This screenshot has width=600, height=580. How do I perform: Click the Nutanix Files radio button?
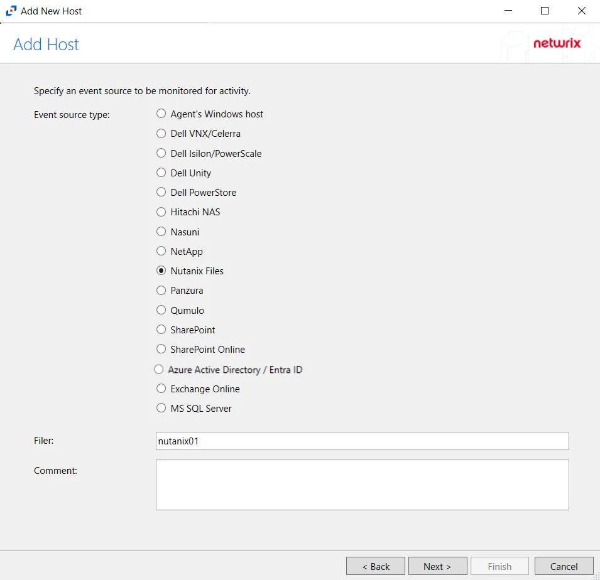(x=161, y=271)
